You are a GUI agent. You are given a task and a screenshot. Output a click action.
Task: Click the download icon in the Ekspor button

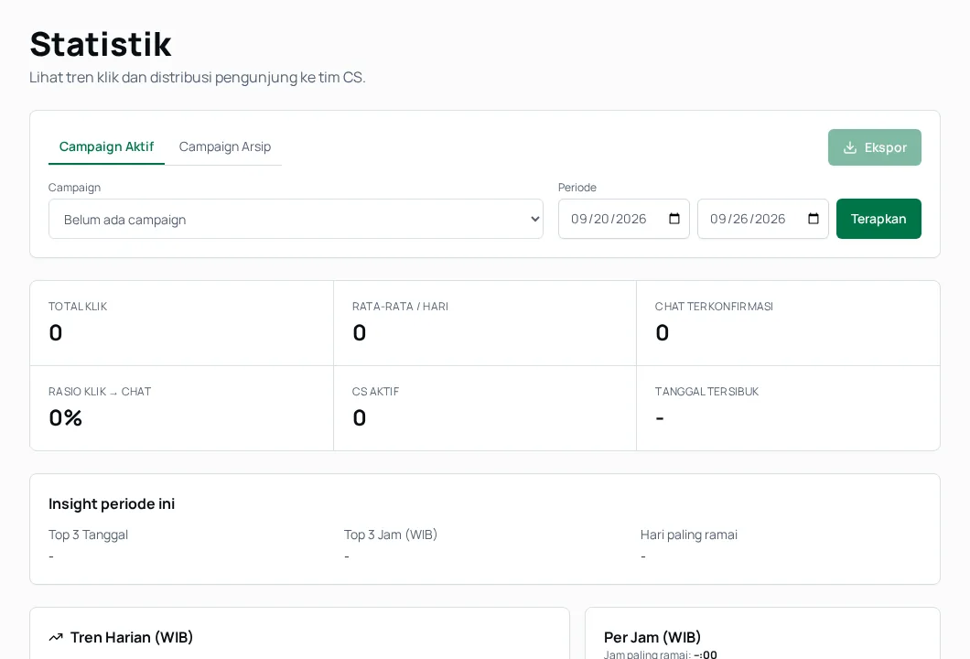point(850,147)
